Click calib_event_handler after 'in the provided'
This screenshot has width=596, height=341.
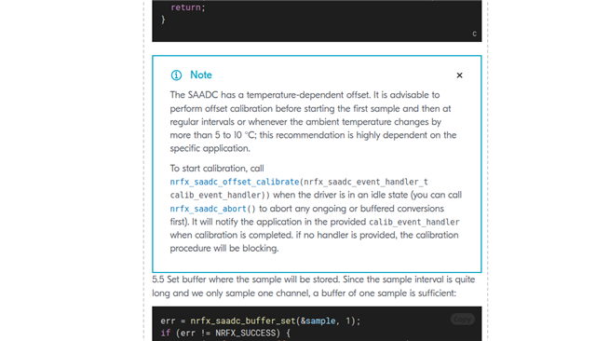click(x=413, y=222)
